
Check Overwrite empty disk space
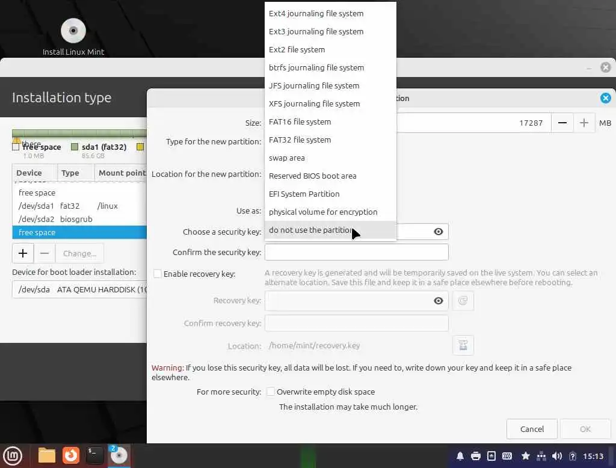(271, 392)
